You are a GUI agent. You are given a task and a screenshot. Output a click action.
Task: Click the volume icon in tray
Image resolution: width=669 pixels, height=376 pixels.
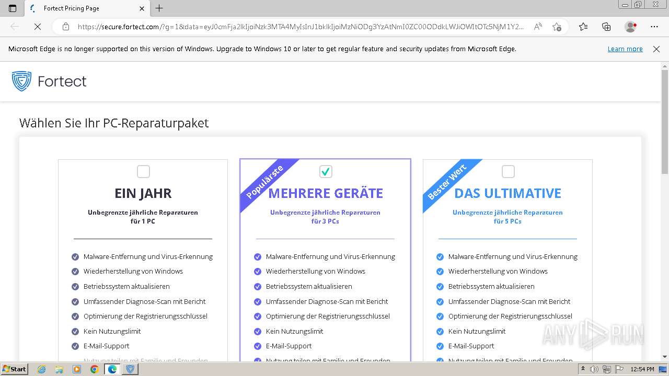click(594, 369)
